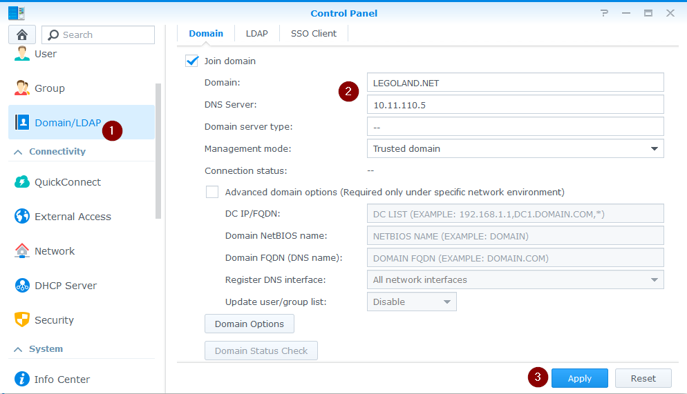The height and width of the screenshot is (394, 687).
Task: Open Management mode dropdown
Action: tap(515, 148)
